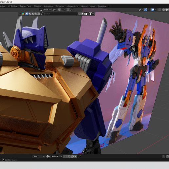Click the object-types visibility eye icon

click(x=140, y=10)
